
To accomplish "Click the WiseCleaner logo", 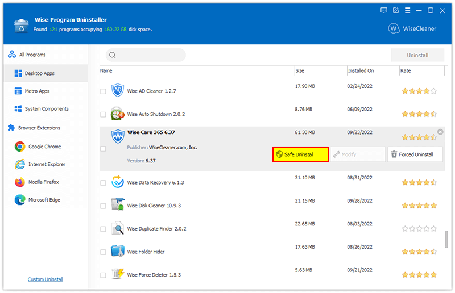I will [412, 28].
